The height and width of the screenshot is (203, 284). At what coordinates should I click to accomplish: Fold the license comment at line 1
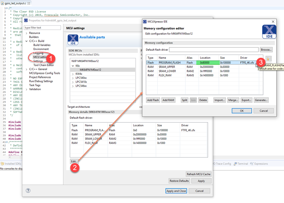7,8
